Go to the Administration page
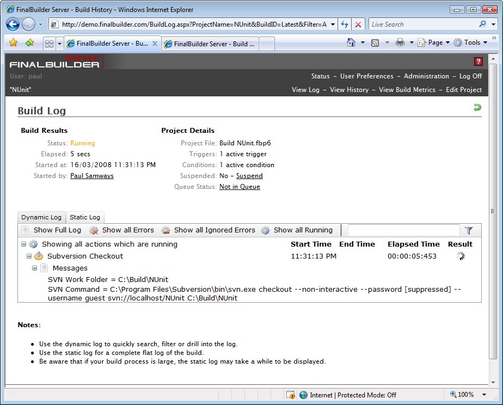 (x=426, y=76)
